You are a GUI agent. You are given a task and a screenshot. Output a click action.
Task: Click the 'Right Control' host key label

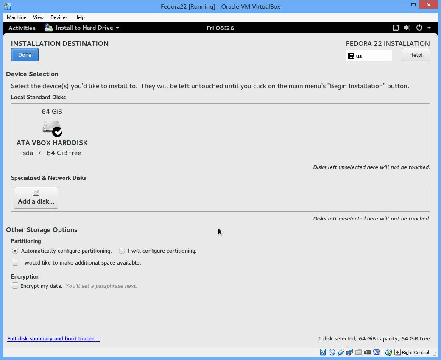[x=416, y=352]
